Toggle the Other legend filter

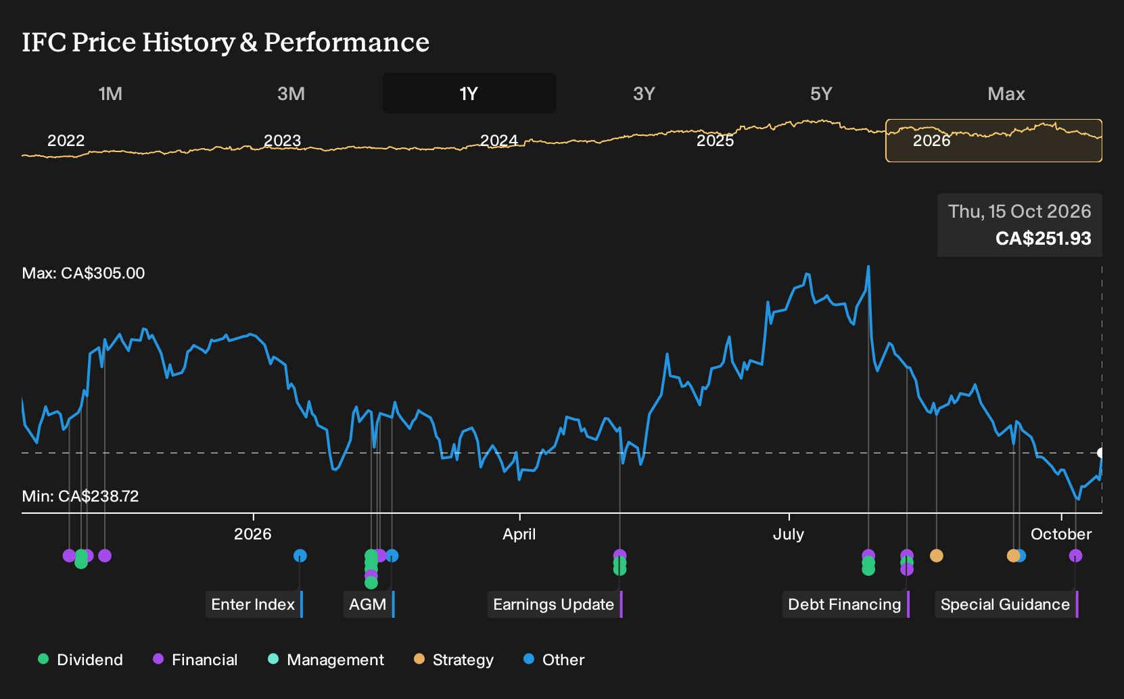pos(554,660)
